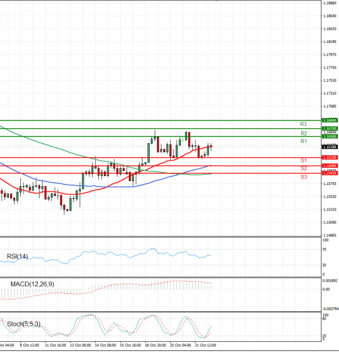Select the 1.16700 price tag
The height and width of the screenshot is (352, 339).
(x=330, y=128)
